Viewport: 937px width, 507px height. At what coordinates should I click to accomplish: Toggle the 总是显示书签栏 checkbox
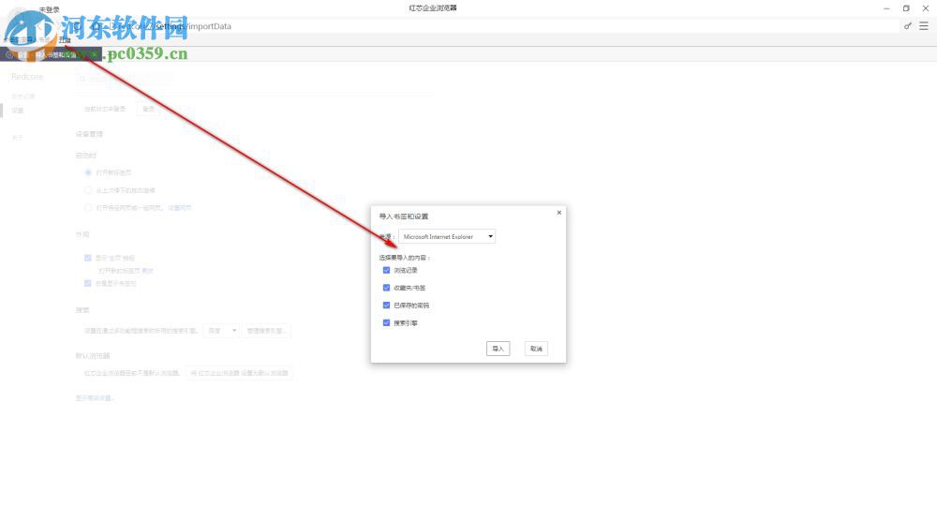pos(88,283)
